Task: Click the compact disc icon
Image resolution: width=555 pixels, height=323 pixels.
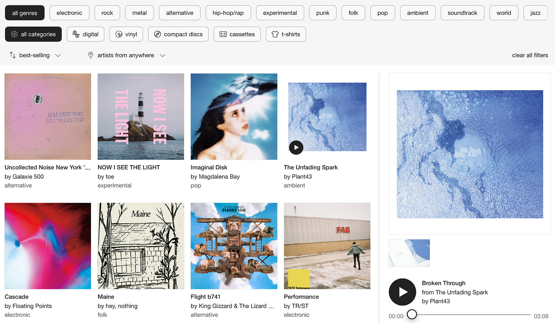Action: (157, 34)
